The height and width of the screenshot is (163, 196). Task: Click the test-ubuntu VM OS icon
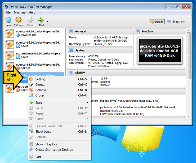10,88
